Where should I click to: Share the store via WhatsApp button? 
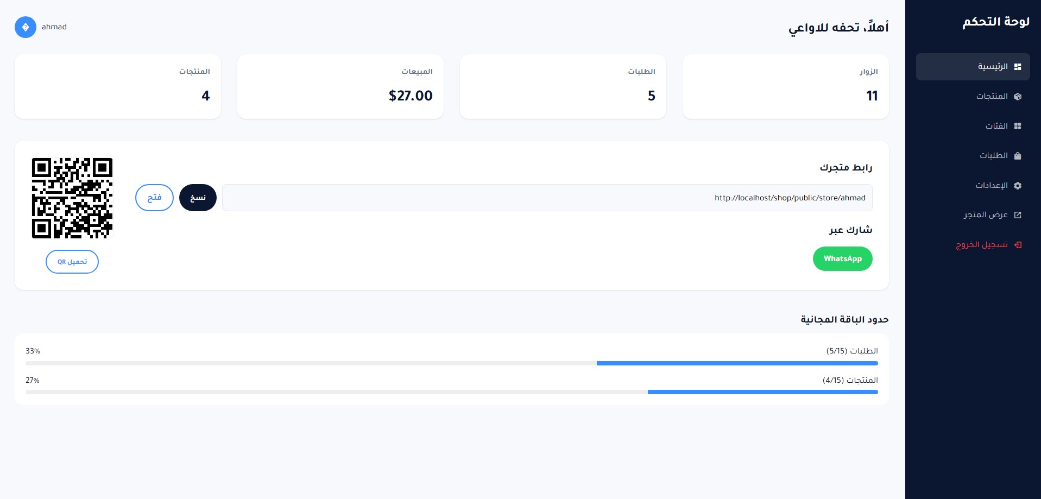pos(842,258)
